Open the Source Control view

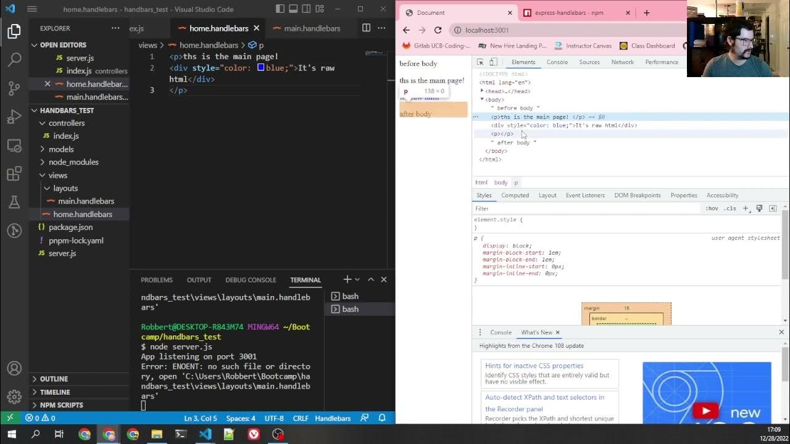[14, 88]
